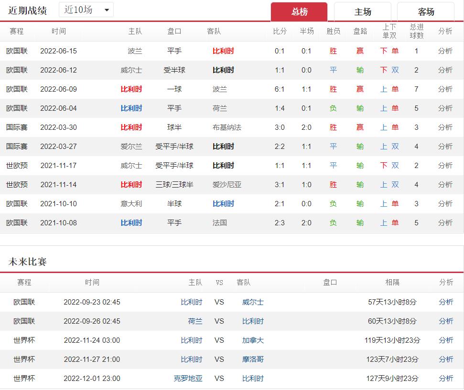Click the 未来比赛 section heading
The width and height of the screenshot is (464, 390).
(27, 262)
